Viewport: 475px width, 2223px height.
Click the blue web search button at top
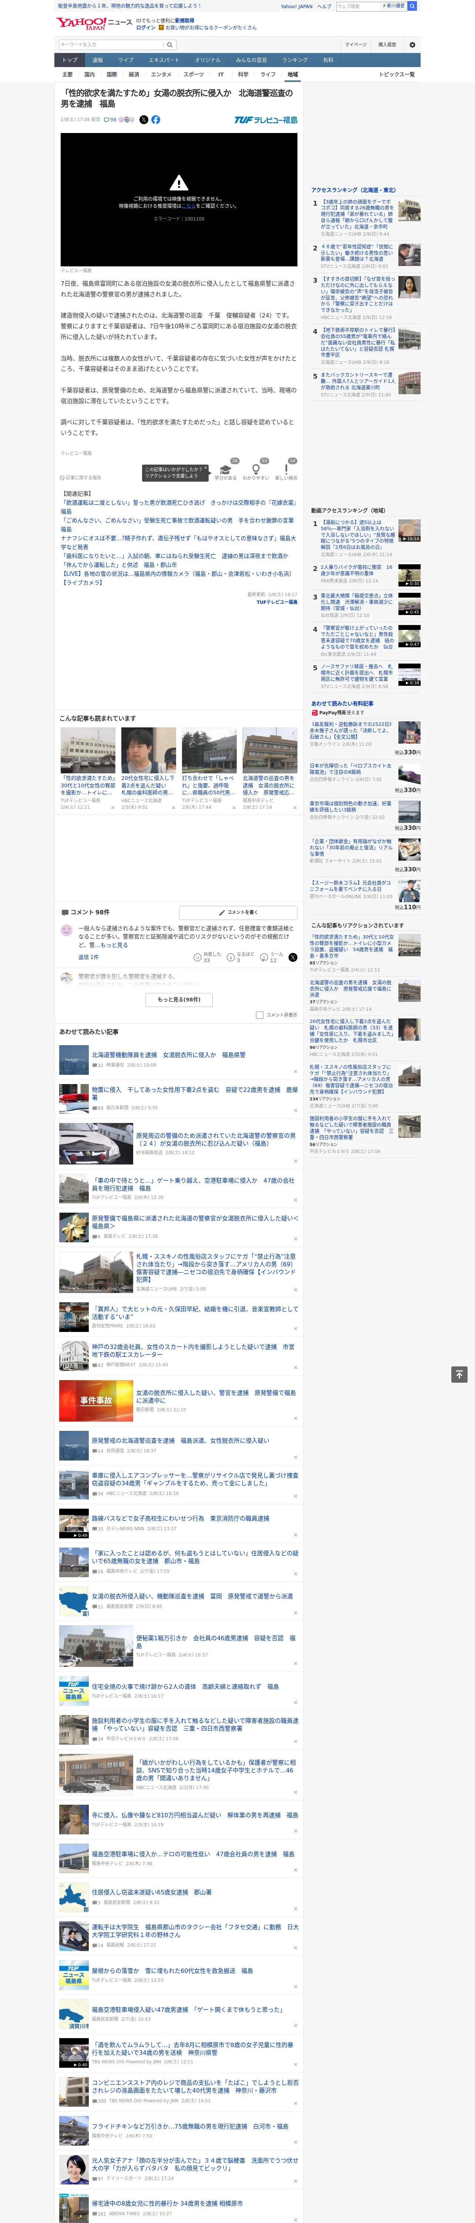412,6
